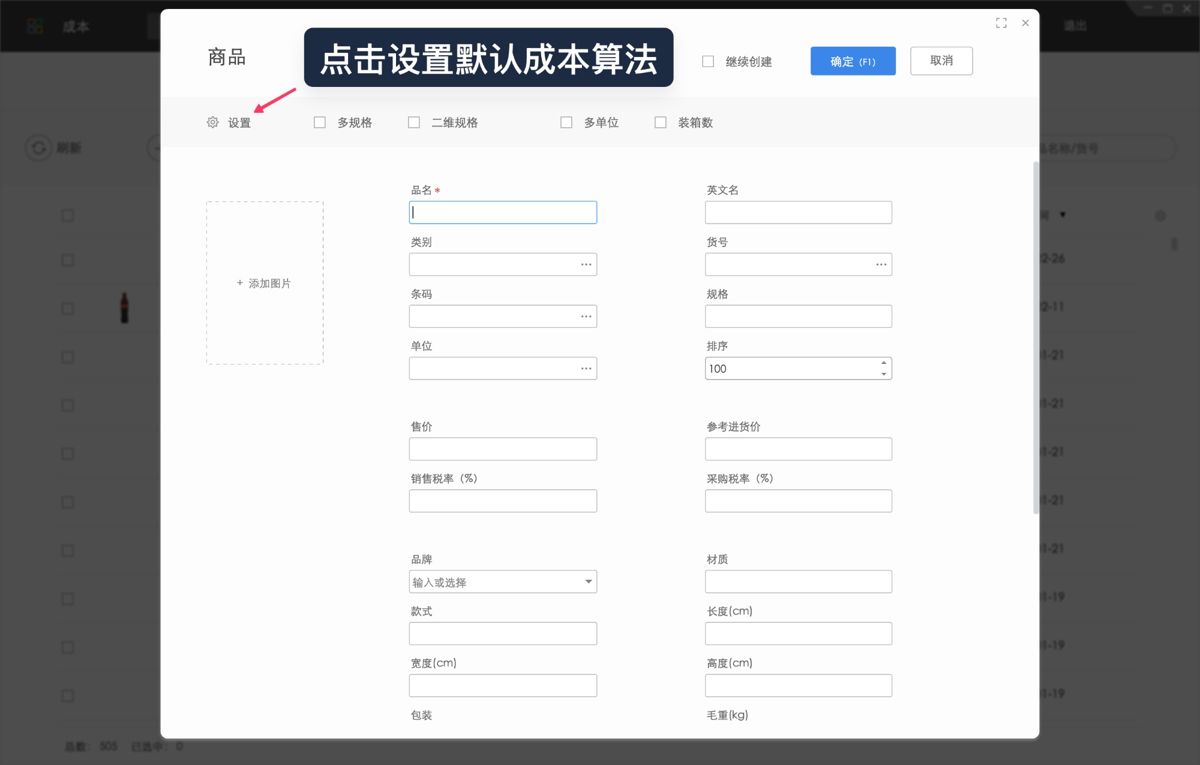
Task: Click the 取消 cancel button
Action: [941, 61]
